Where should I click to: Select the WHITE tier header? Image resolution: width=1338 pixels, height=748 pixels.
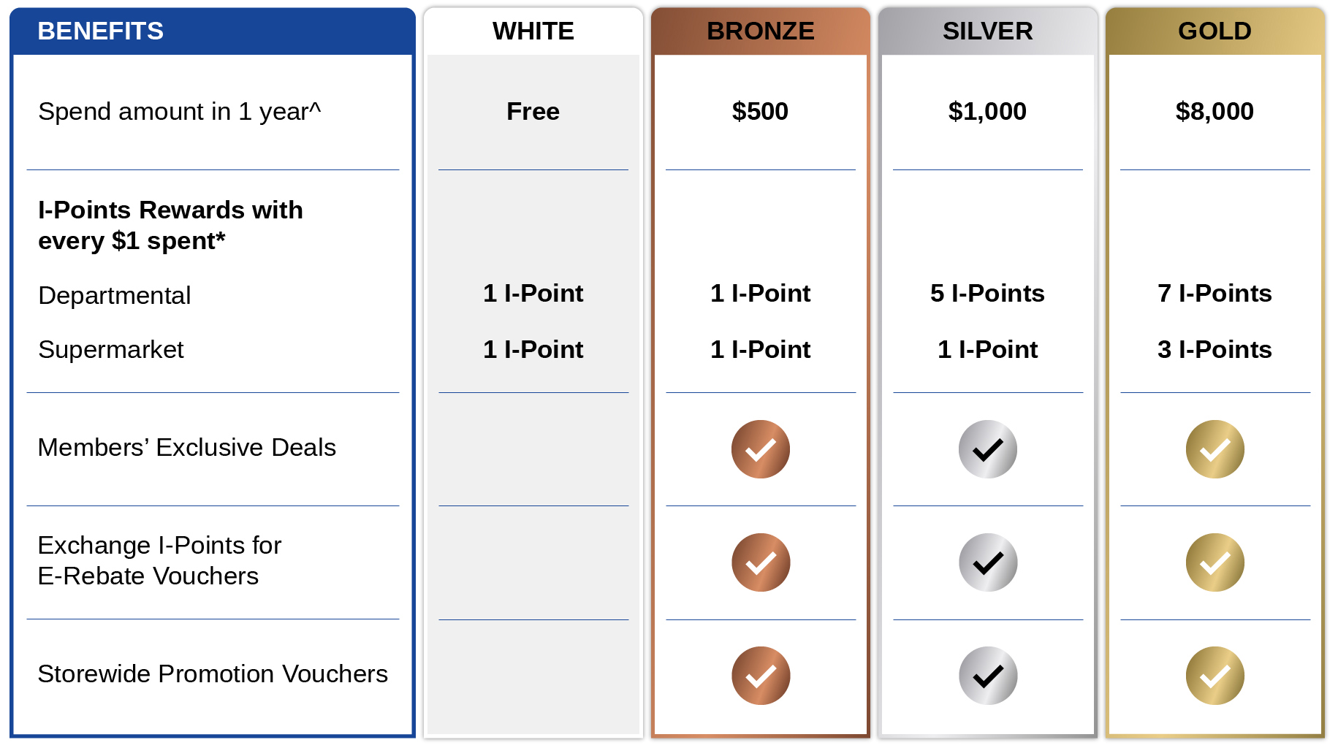point(533,31)
